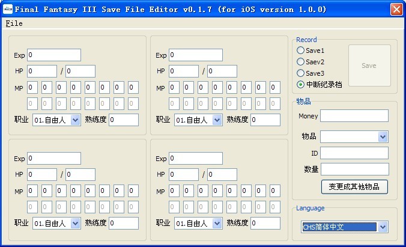
Task: Focus the item ID input field
Action: (354, 153)
